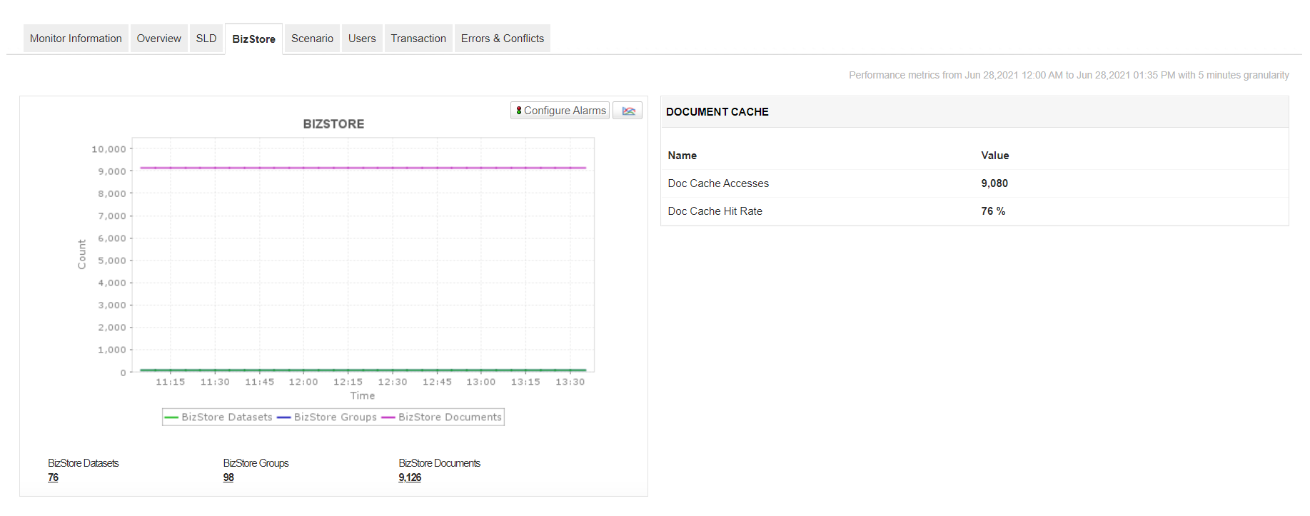The image size is (1310, 516).
Task: Select the Doc Cache Hit Rate row
Action: [x=715, y=211]
